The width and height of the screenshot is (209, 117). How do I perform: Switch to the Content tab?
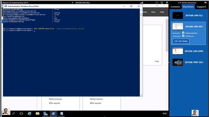click(175, 7)
